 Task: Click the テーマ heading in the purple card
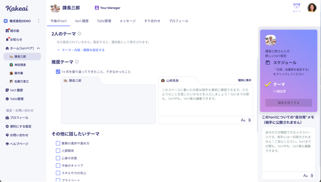[x=279, y=84]
